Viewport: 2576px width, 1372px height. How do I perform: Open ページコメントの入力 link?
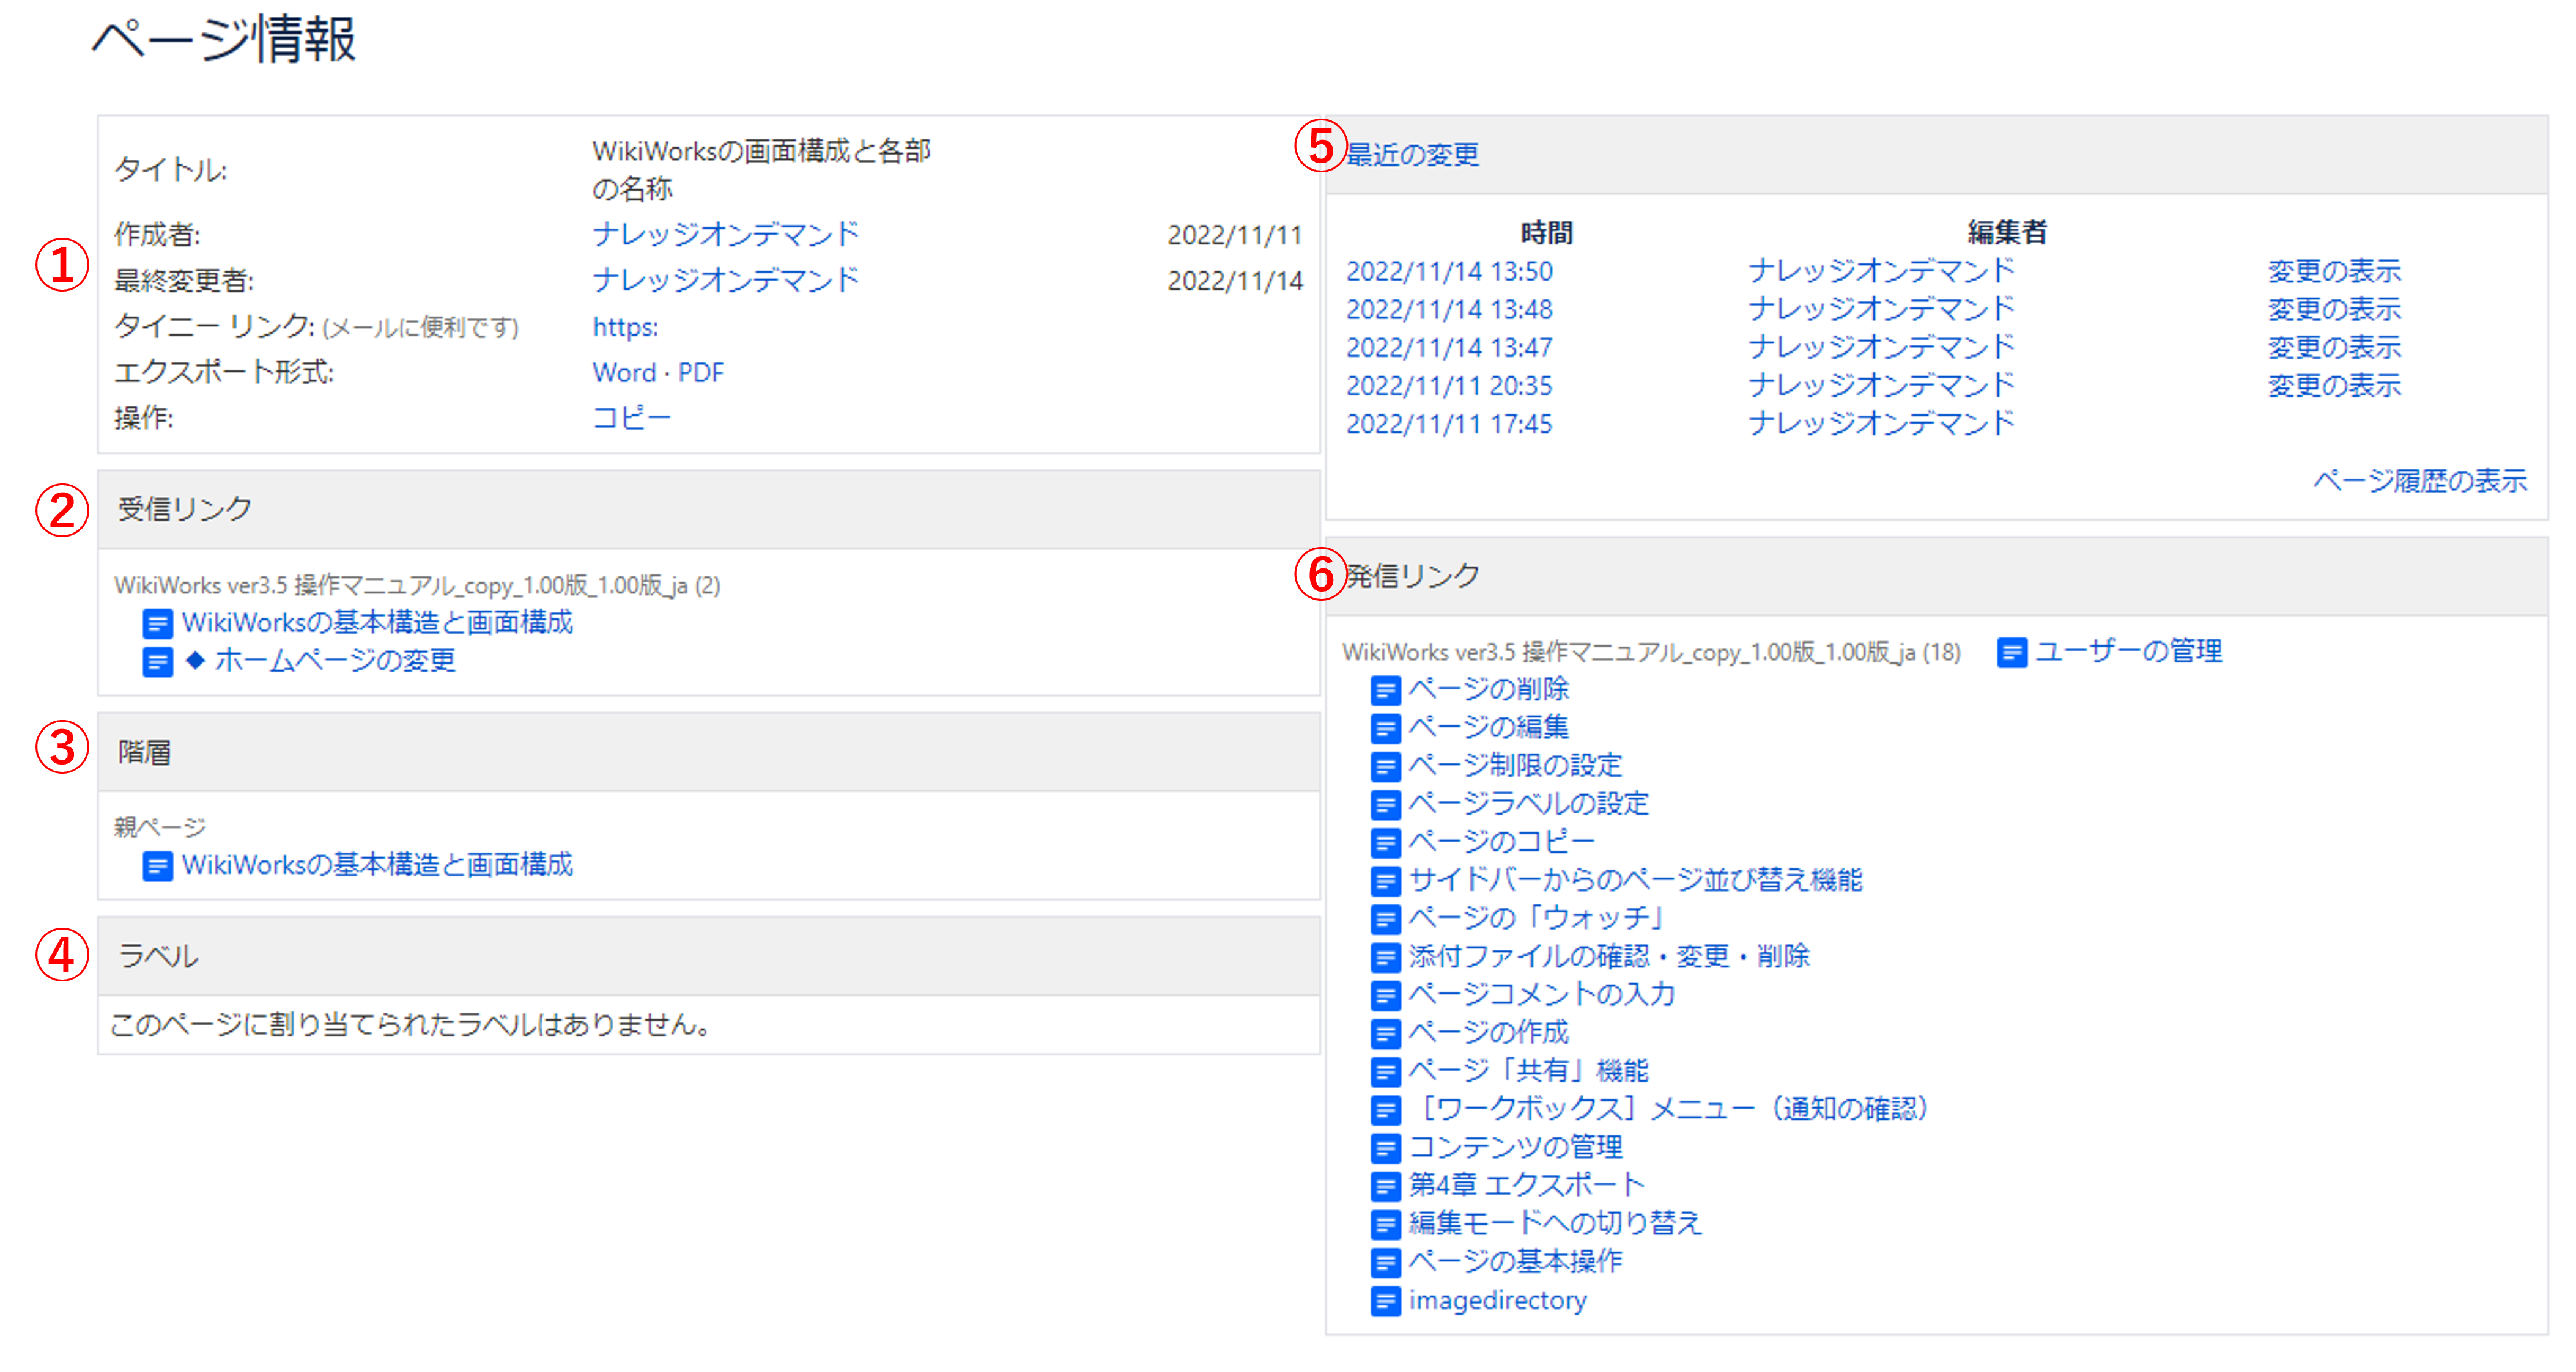[1541, 994]
